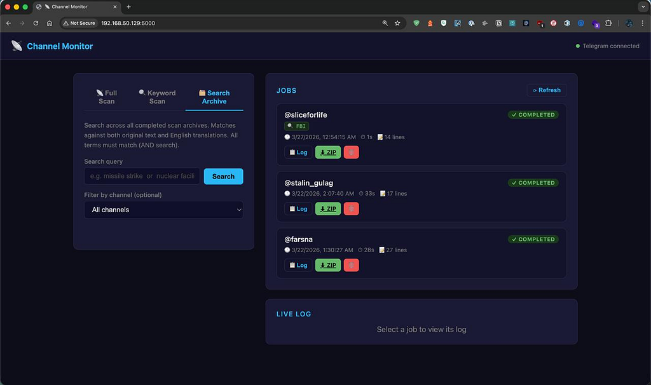The height and width of the screenshot is (385, 651).
Task: Click "Select a job to view its log" text
Action: point(421,329)
